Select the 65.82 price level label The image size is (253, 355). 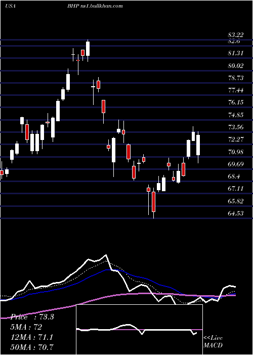click(236, 201)
